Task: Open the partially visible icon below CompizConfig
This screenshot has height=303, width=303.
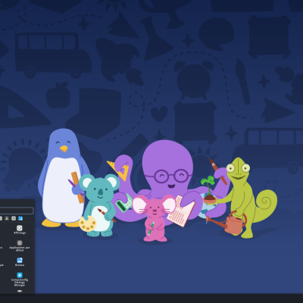Action: pyautogui.click(x=20, y=291)
